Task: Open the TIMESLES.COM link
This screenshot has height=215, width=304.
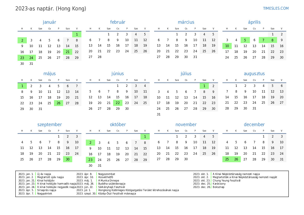Action: (x=276, y=8)
